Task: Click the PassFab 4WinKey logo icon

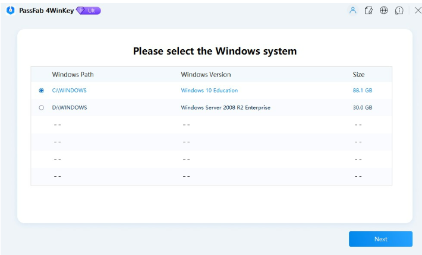Action: [10, 11]
